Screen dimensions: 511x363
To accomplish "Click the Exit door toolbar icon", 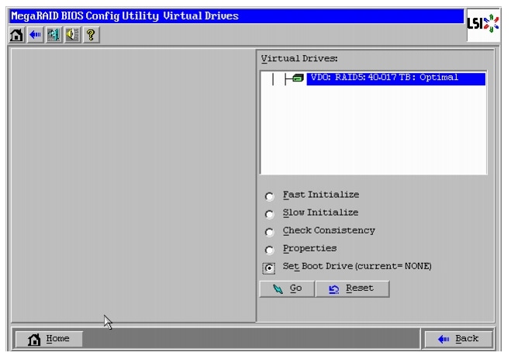I will point(54,35).
